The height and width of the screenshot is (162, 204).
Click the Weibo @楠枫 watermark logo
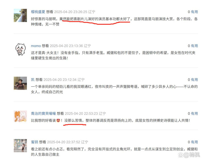[189, 155]
